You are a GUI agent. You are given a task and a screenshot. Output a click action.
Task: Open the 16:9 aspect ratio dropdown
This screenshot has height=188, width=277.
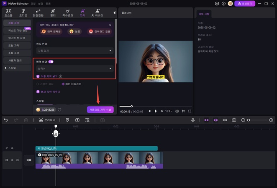tap(169, 111)
